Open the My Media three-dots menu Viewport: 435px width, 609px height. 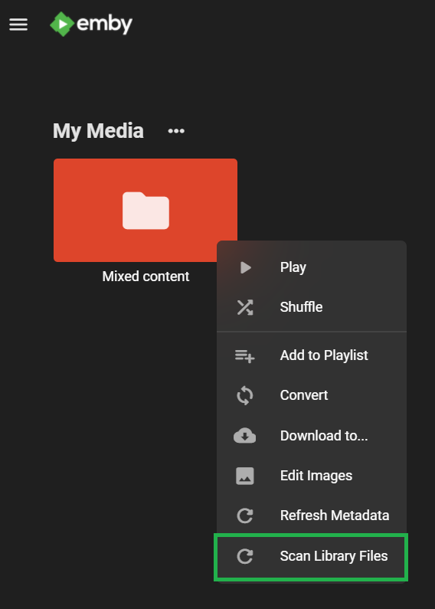176,131
